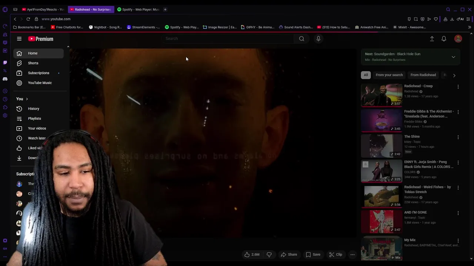Open History in sidebar
The image size is (474, 266).
point(39,109)
